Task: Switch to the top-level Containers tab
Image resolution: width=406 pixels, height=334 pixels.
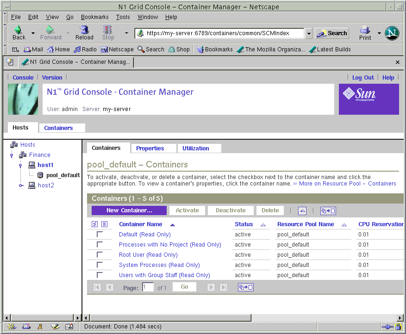Action: (x=62, y=128)
